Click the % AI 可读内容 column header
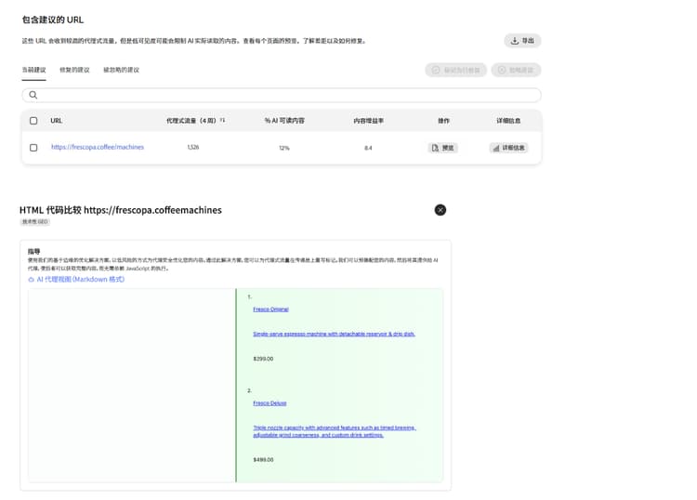The height and width of the screenshot is (500, 697). [284, 121]
